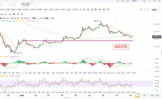Toggle the RSI indicator in upper row
Viewport: 162px width, 99px height.
point(22,73)
